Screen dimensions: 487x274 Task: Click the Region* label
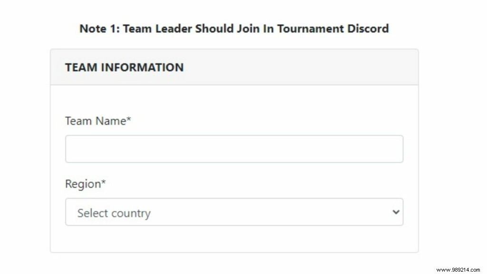(x=84, y=184)
